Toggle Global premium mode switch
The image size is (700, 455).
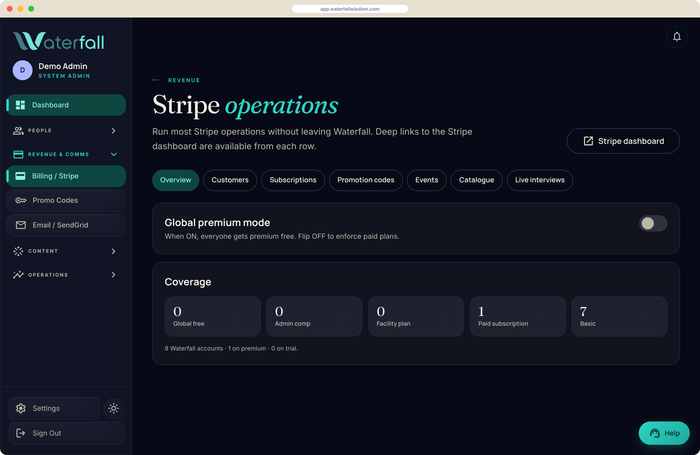tap(653, 223)
